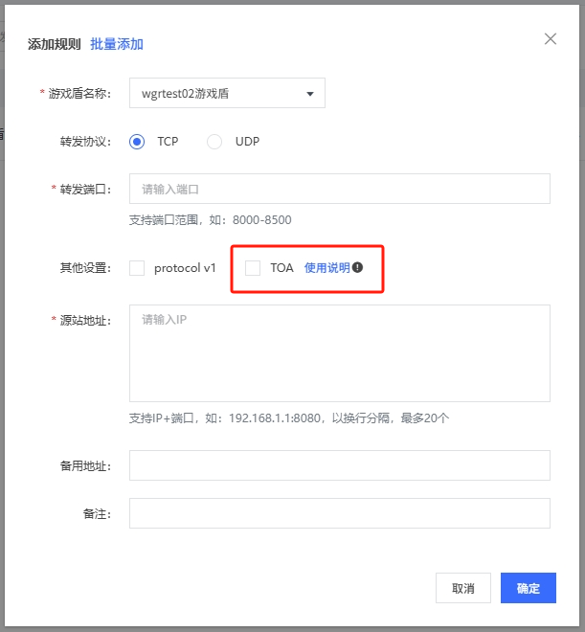Image resolution: width=585 pixels, height=632 pixels.
Task: Open the 使用说明 usage instructions link
Action: point(326,267)
